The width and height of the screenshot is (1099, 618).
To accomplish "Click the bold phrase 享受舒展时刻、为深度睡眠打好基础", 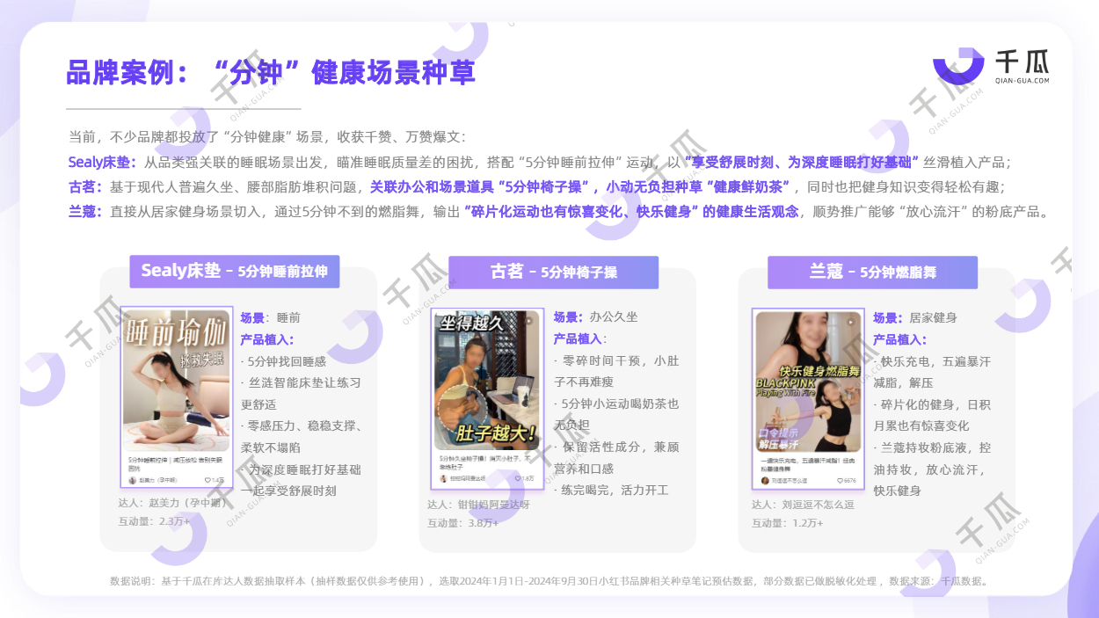I will (x=802, y=163).
